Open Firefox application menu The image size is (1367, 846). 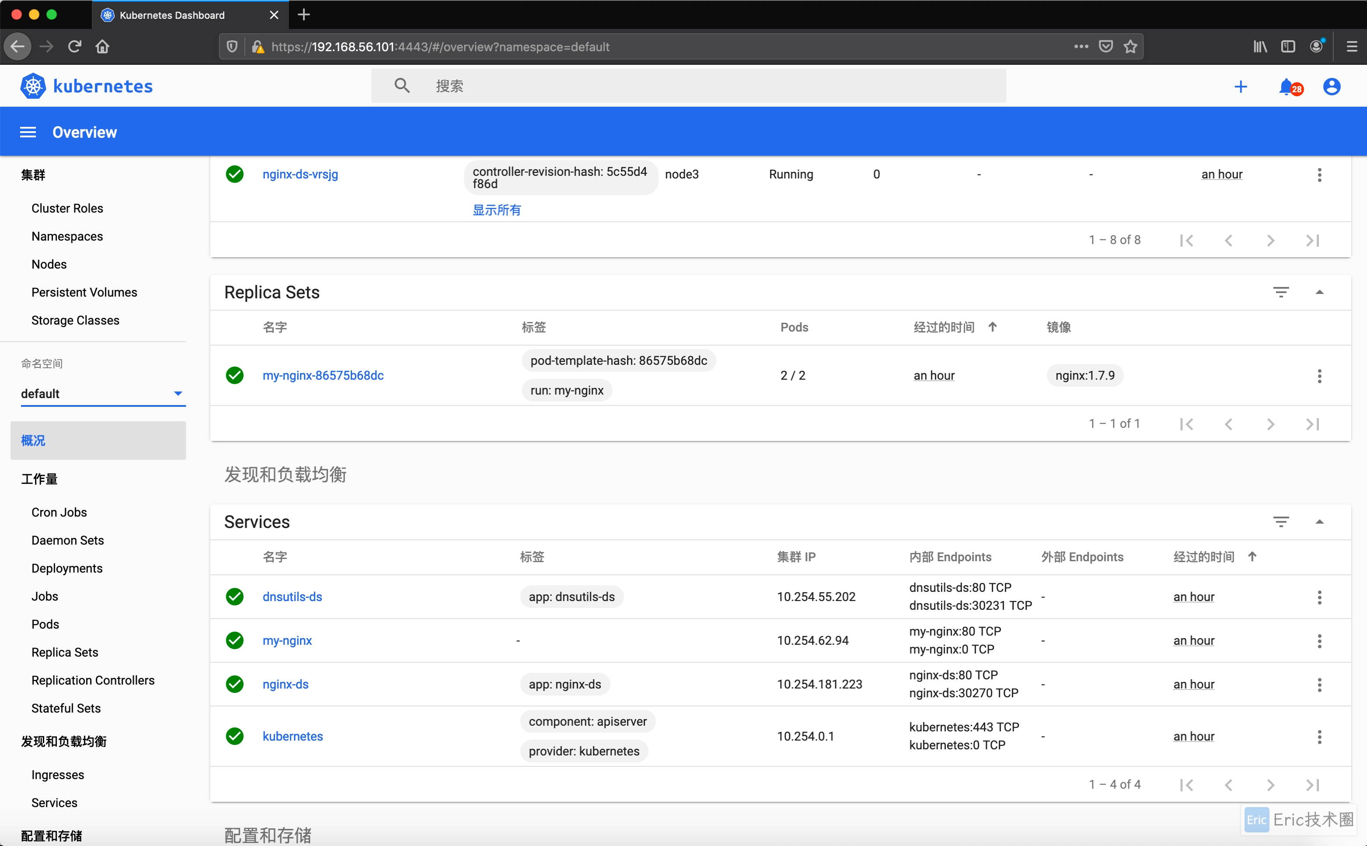point(1351,46)
